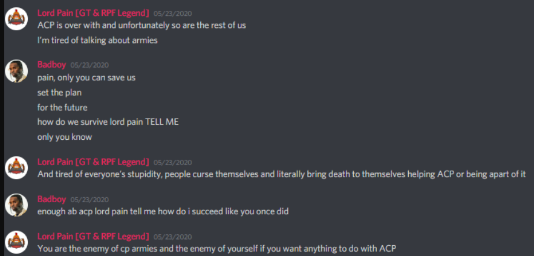Open Lord Pain's avatar beside 'You are the enemy' message
Screen dimensions: 534x256
(x=16, y=242)
